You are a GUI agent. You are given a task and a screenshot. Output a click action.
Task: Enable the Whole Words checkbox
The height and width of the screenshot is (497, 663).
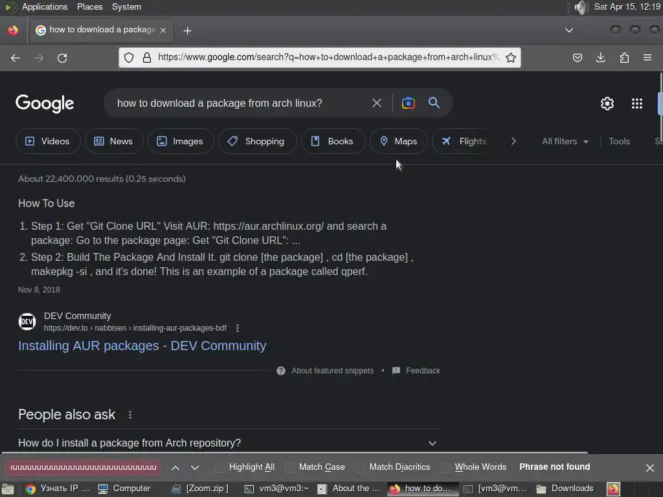445,467
